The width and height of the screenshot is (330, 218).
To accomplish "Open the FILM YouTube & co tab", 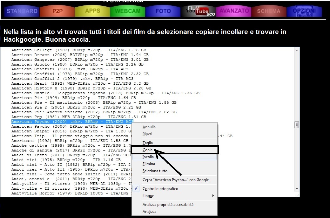I will pyautogui.click(x=198, y=11).
